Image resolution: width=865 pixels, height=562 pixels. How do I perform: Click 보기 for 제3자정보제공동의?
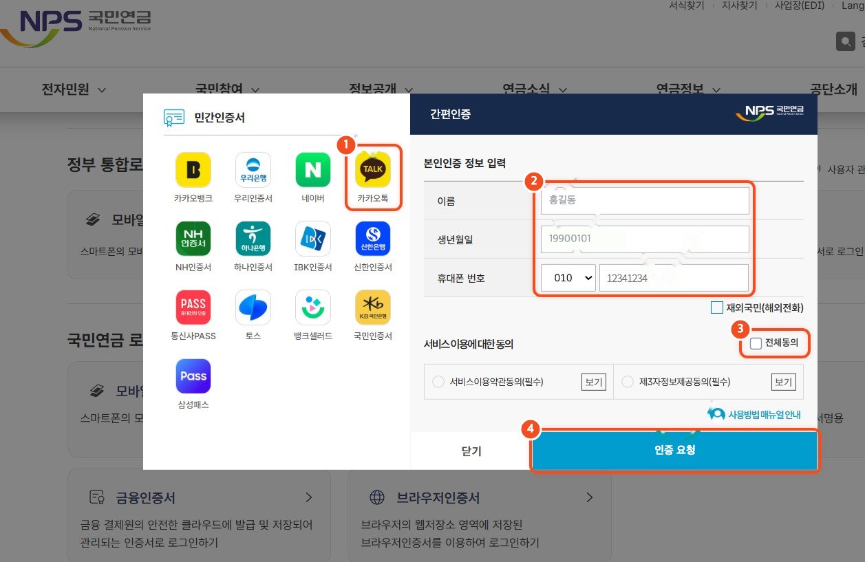(x=783, y=382)
